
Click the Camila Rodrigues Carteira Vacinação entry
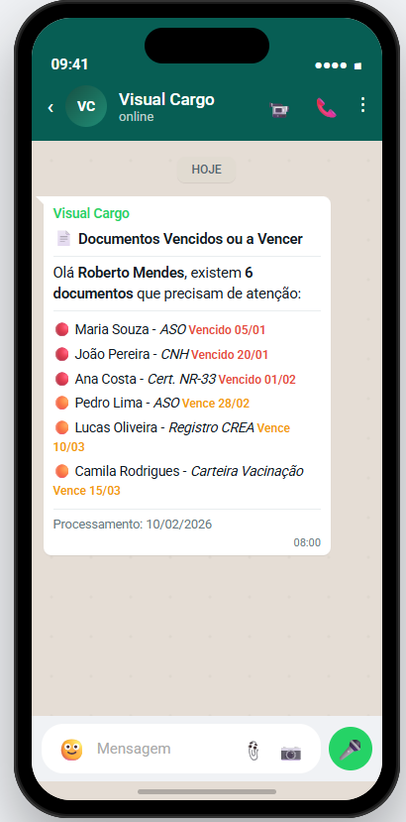pyautogui.click(x=179, y=481)
